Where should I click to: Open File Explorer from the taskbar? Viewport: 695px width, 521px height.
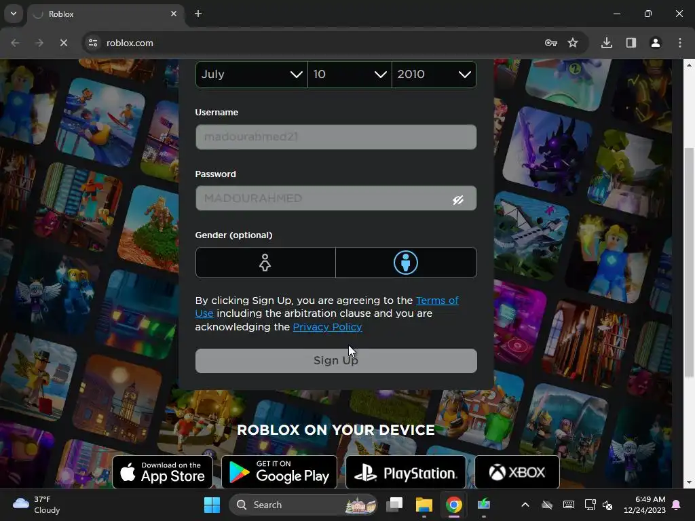(x=424, y=505)
